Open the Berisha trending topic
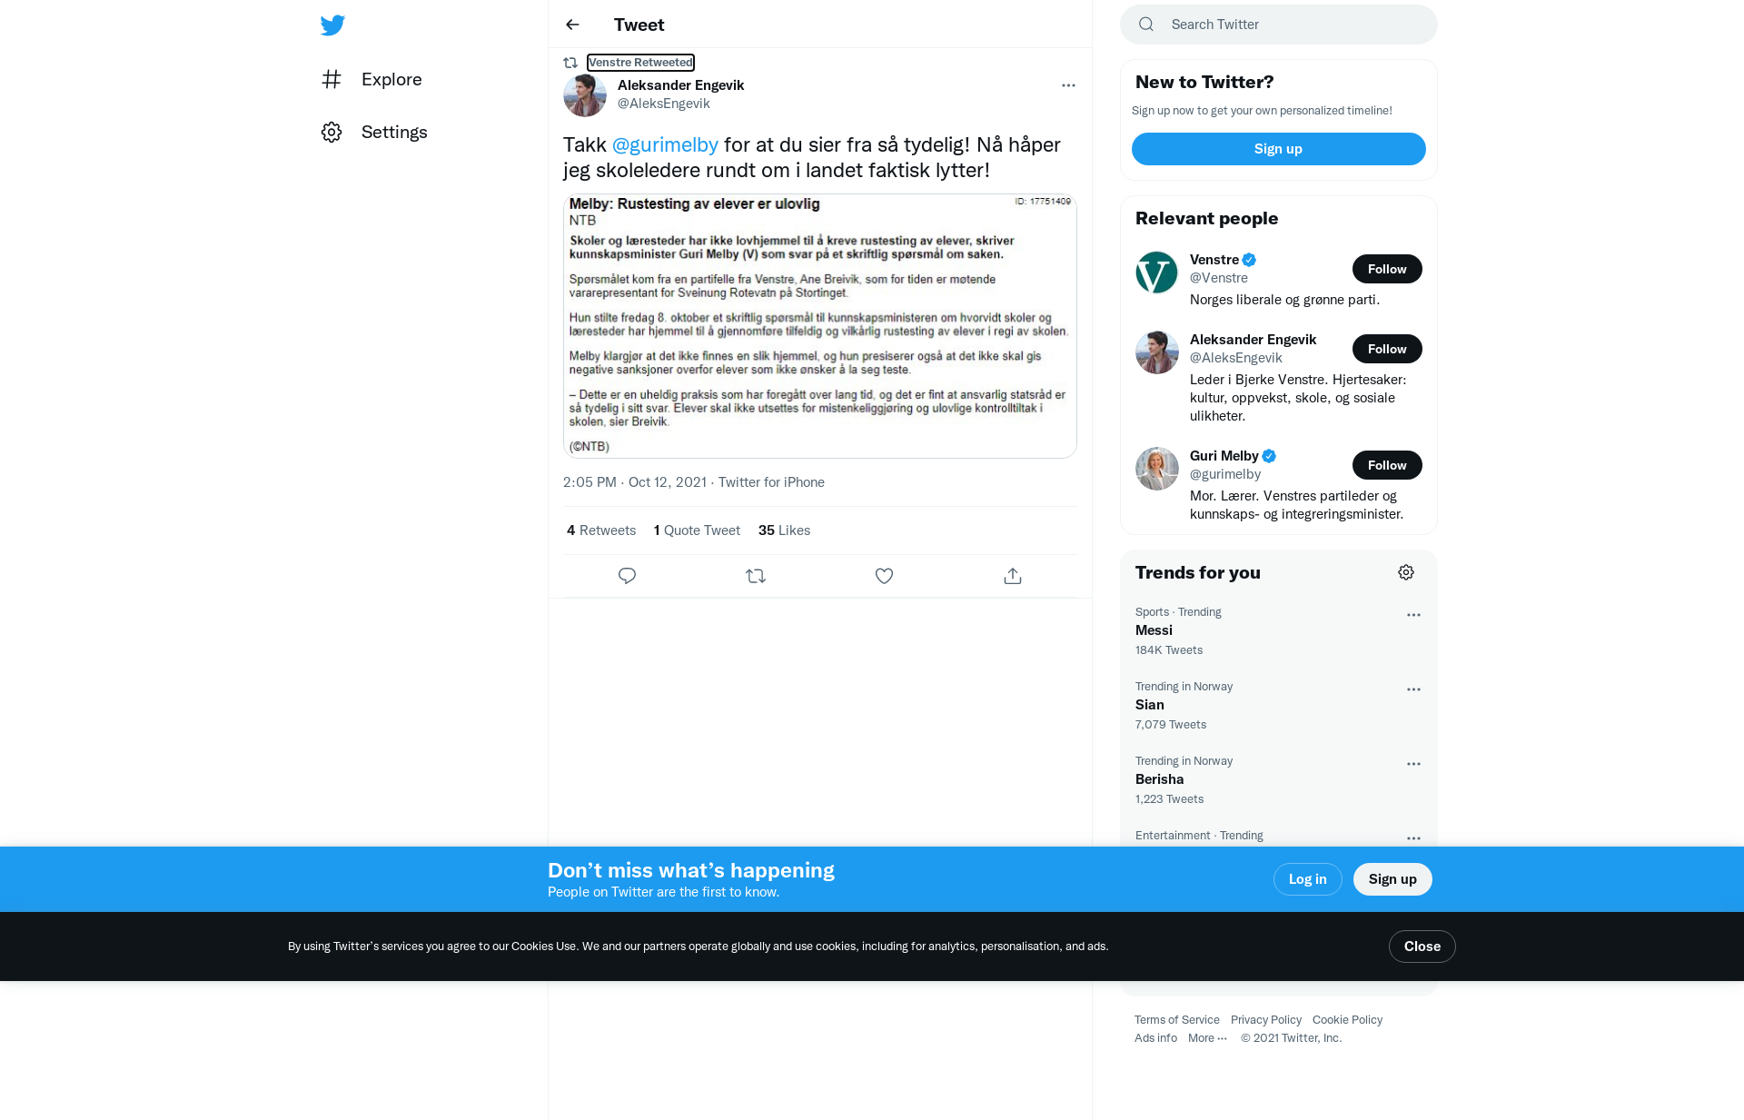This screenshot has height=1120, width=1744. (1278, 779)
